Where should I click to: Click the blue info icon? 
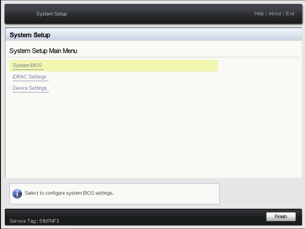point(17,194)
